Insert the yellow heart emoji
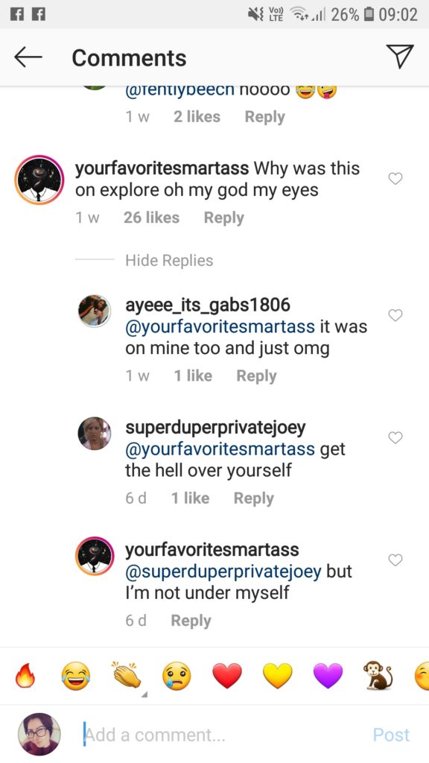Image resolution: width=429 pixels, height=763 pixels. click(x=278, y=676)
